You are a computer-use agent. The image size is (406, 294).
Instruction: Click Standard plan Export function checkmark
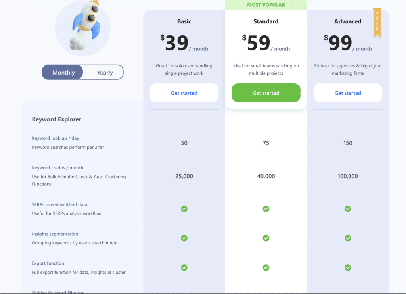[266, 267]
